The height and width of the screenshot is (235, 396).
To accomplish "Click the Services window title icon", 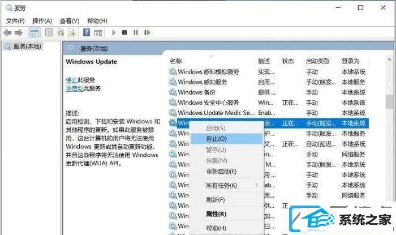I will (9, 8).
